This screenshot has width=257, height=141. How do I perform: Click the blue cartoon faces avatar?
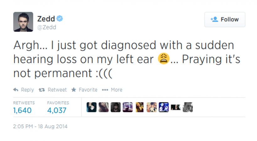click(163, 107)
